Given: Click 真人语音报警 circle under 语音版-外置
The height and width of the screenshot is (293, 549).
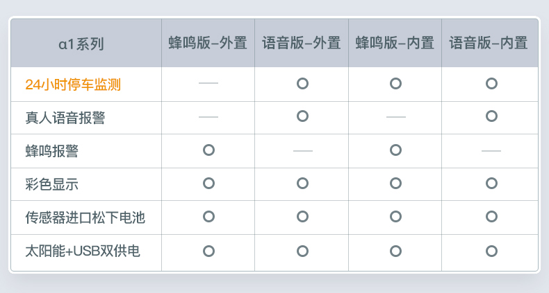Looking at the screenshot, I should (x=302, y=116).
